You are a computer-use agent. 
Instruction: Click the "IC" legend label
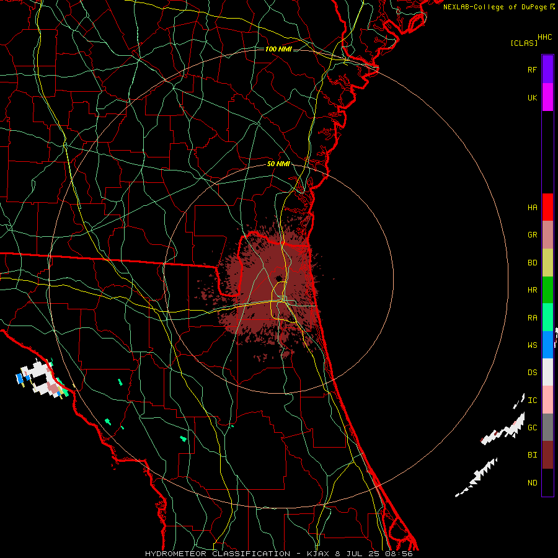[533, 401]
